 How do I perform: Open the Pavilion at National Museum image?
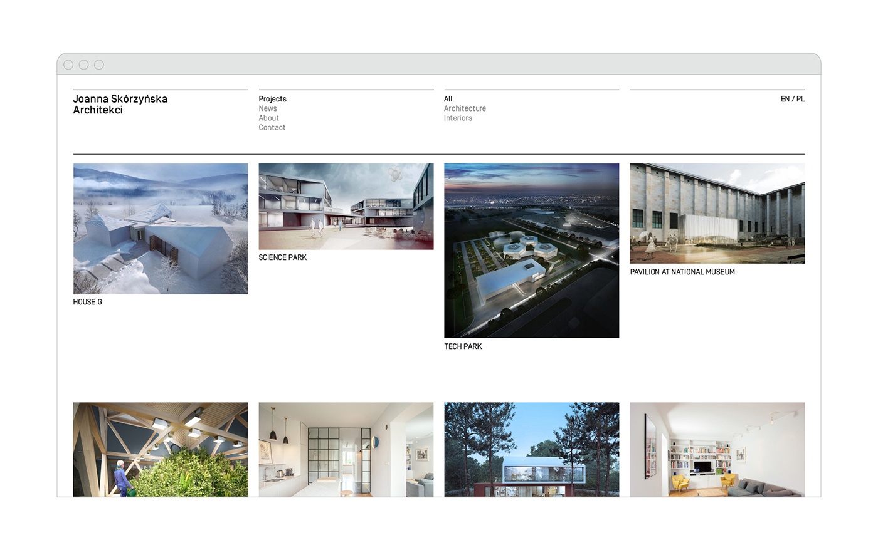coord(717,213)
